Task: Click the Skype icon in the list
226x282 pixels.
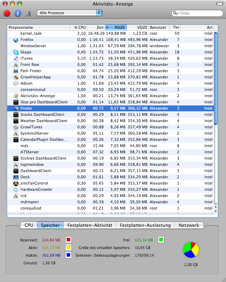Action: 16,52
